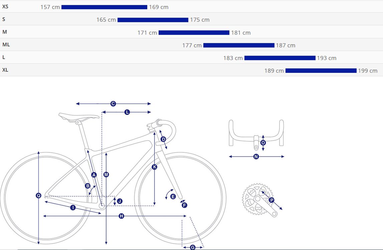Click the J bottom bracket drop marker
The width and height of the screenshot is (383, 250).
coord(120,201)
